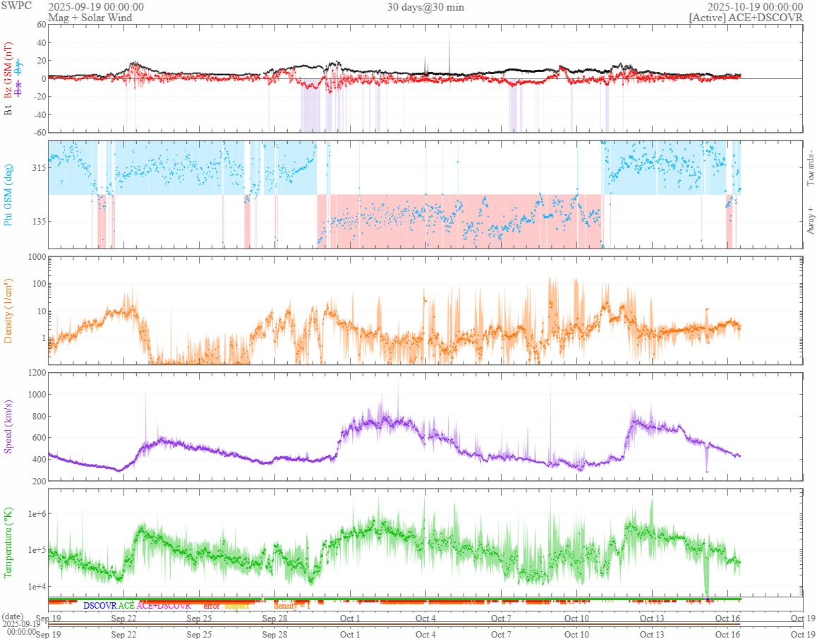Click the -60 tick on the magnetic field axis
817x639 pixels.
coord(39,133)
